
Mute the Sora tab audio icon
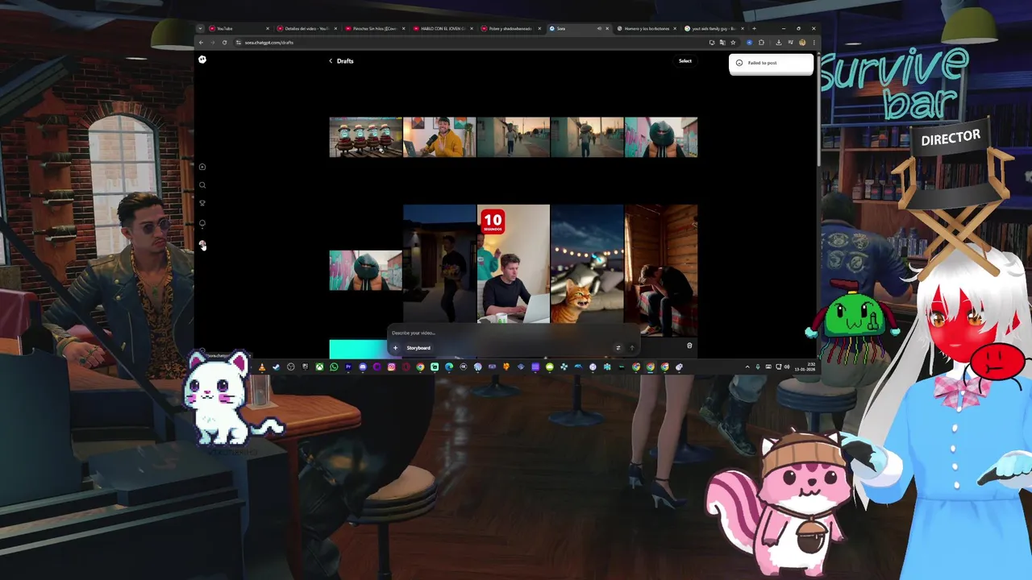tap(599, 28)
